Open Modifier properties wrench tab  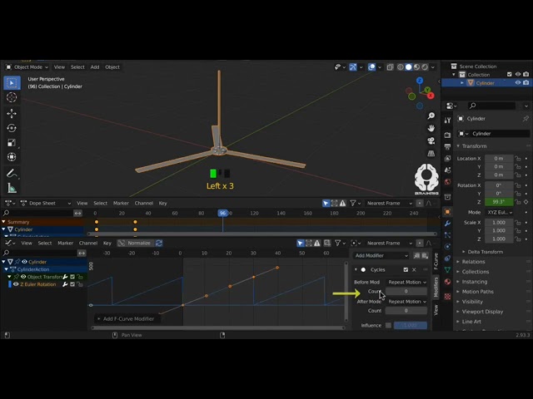(x=447, y=224)
